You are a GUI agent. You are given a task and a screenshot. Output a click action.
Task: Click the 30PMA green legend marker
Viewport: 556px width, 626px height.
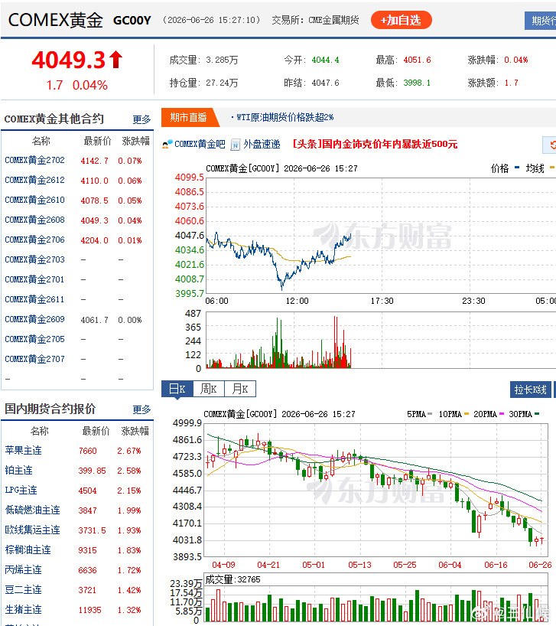pos(537,414)
